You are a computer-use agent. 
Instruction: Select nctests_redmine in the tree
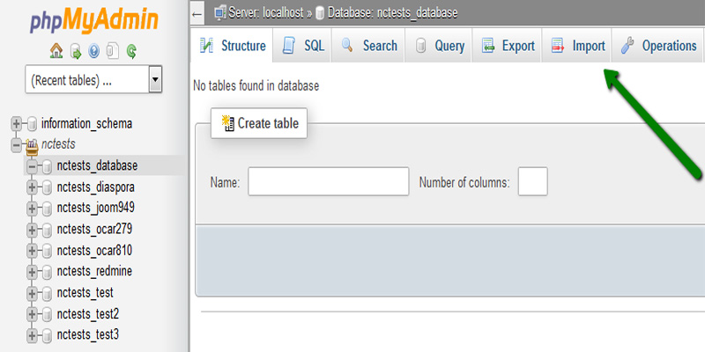[94, 272]
